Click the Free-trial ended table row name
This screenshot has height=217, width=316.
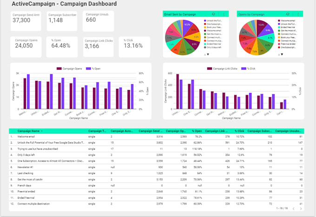click(26, 191)
